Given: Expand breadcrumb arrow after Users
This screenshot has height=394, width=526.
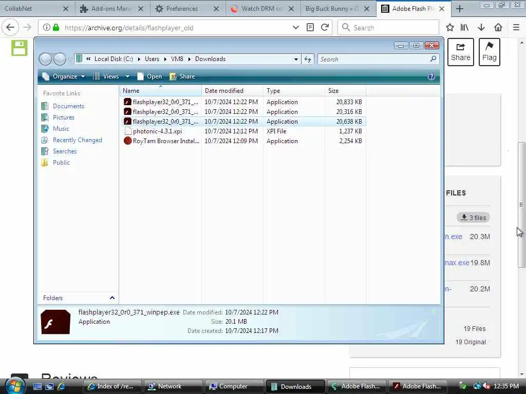Looking at the screenshot, I should (165, 59).
